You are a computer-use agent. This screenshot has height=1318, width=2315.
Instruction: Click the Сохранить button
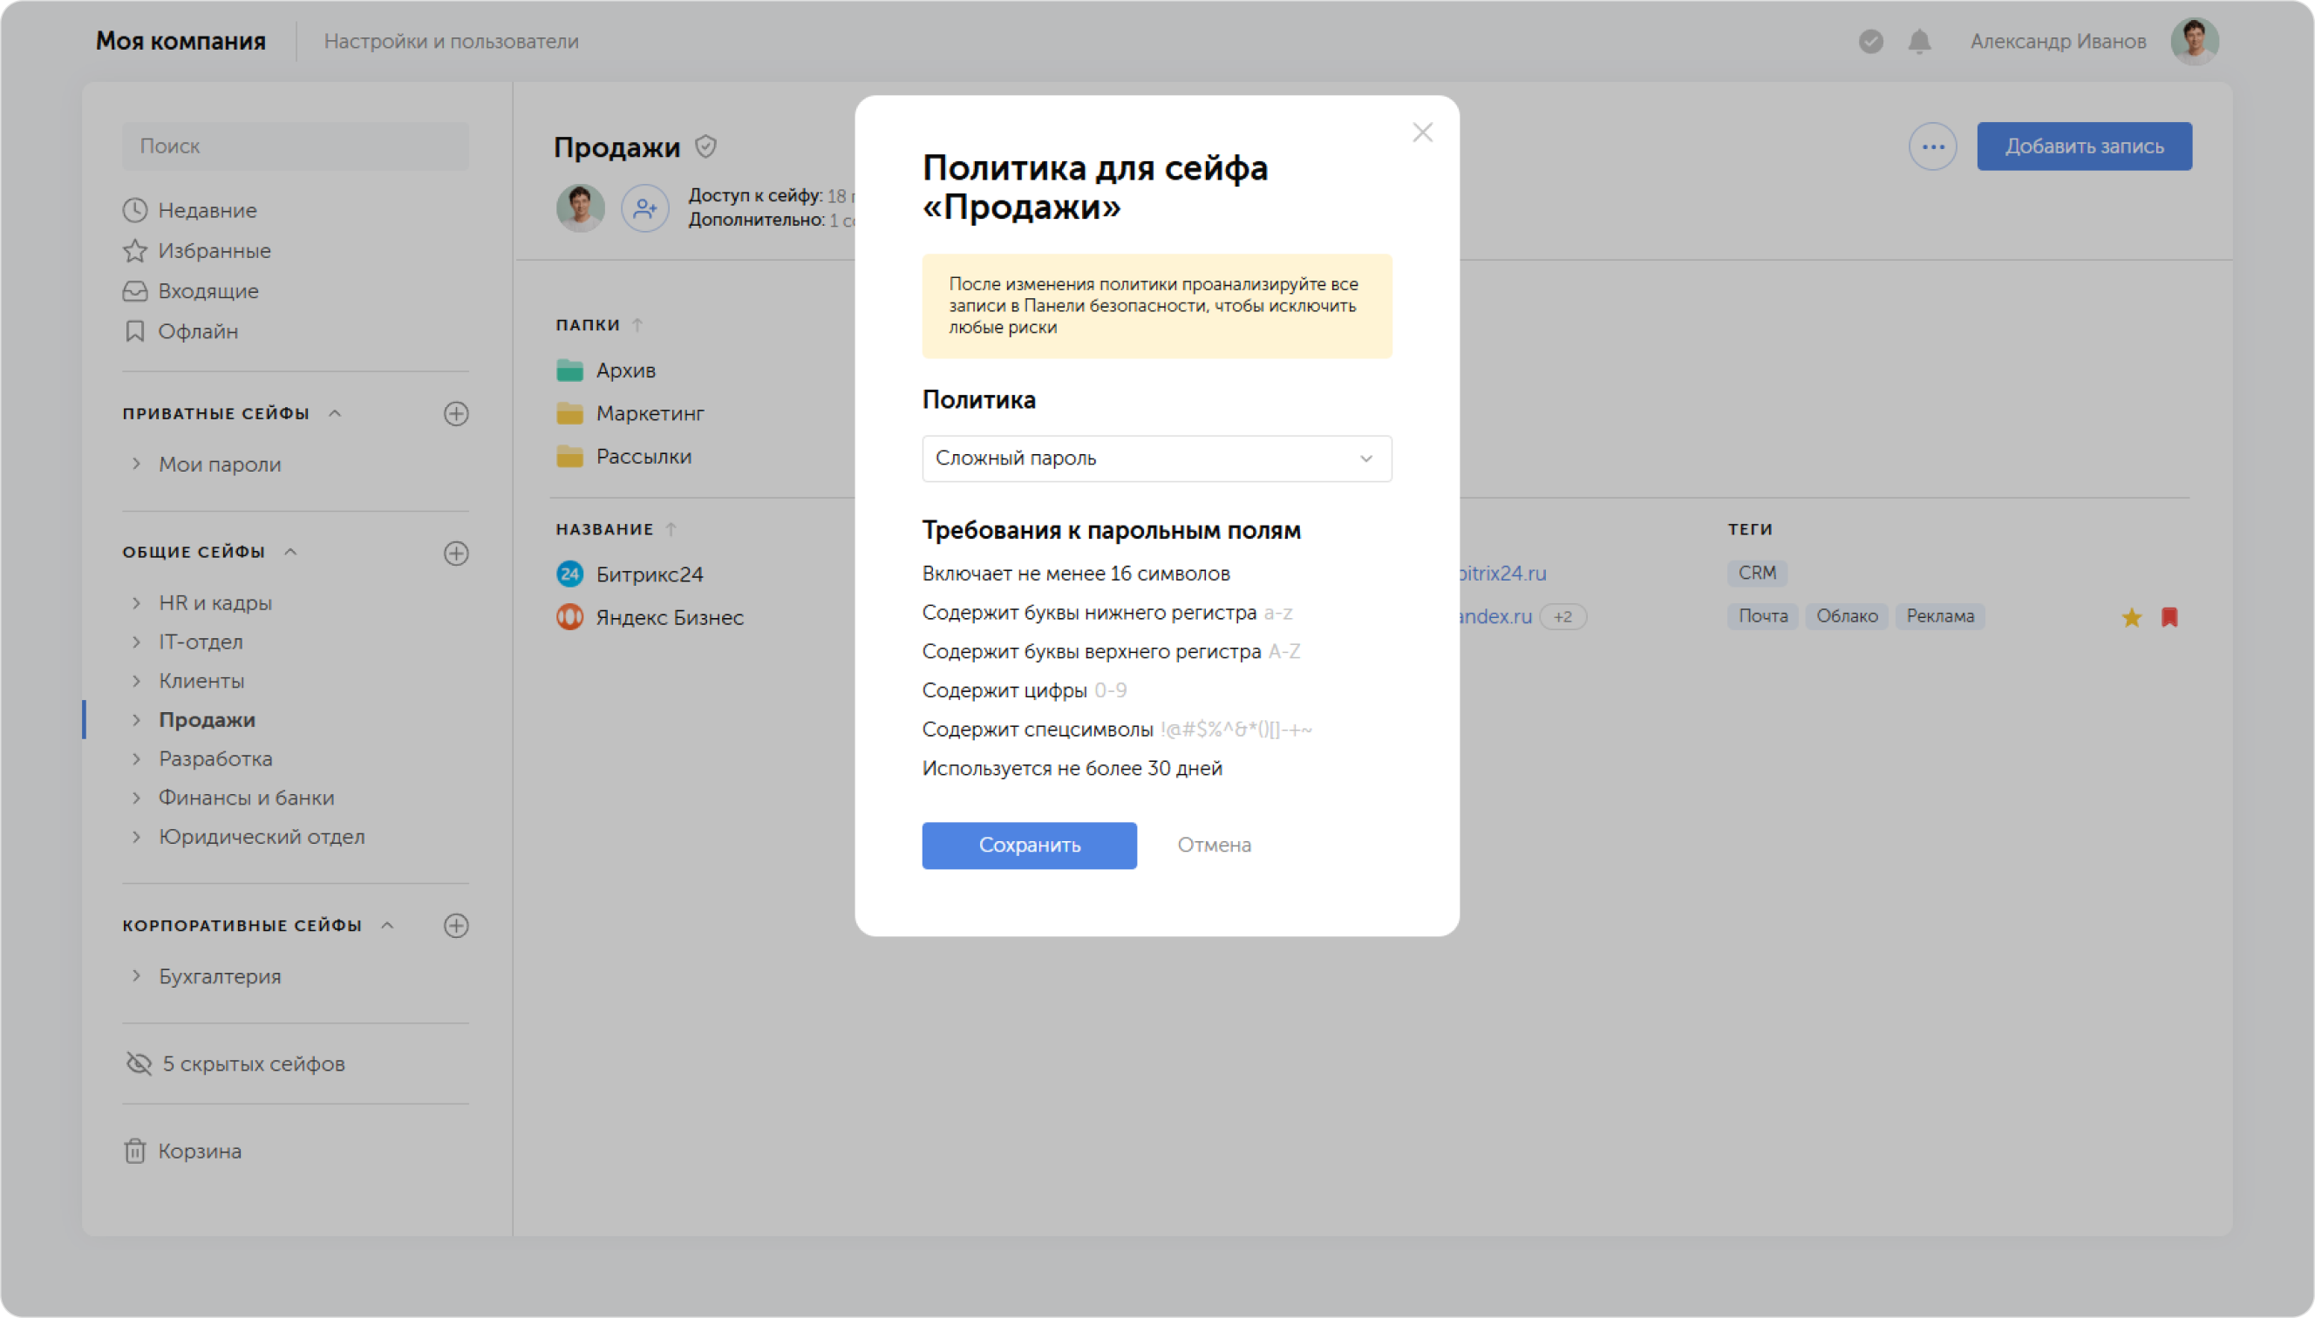click(1029, 846)
